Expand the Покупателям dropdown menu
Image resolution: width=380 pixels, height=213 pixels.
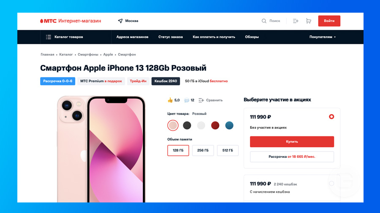pyautogui.click(x=323, y=37)
